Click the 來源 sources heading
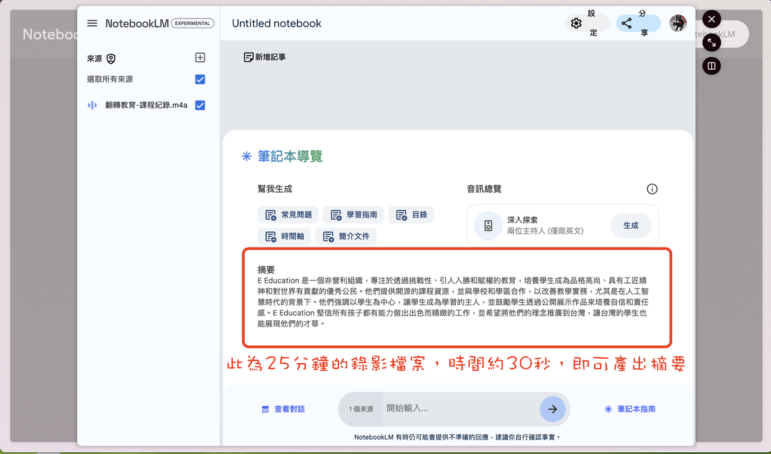 pyautogui.click(x=95, y=58)
